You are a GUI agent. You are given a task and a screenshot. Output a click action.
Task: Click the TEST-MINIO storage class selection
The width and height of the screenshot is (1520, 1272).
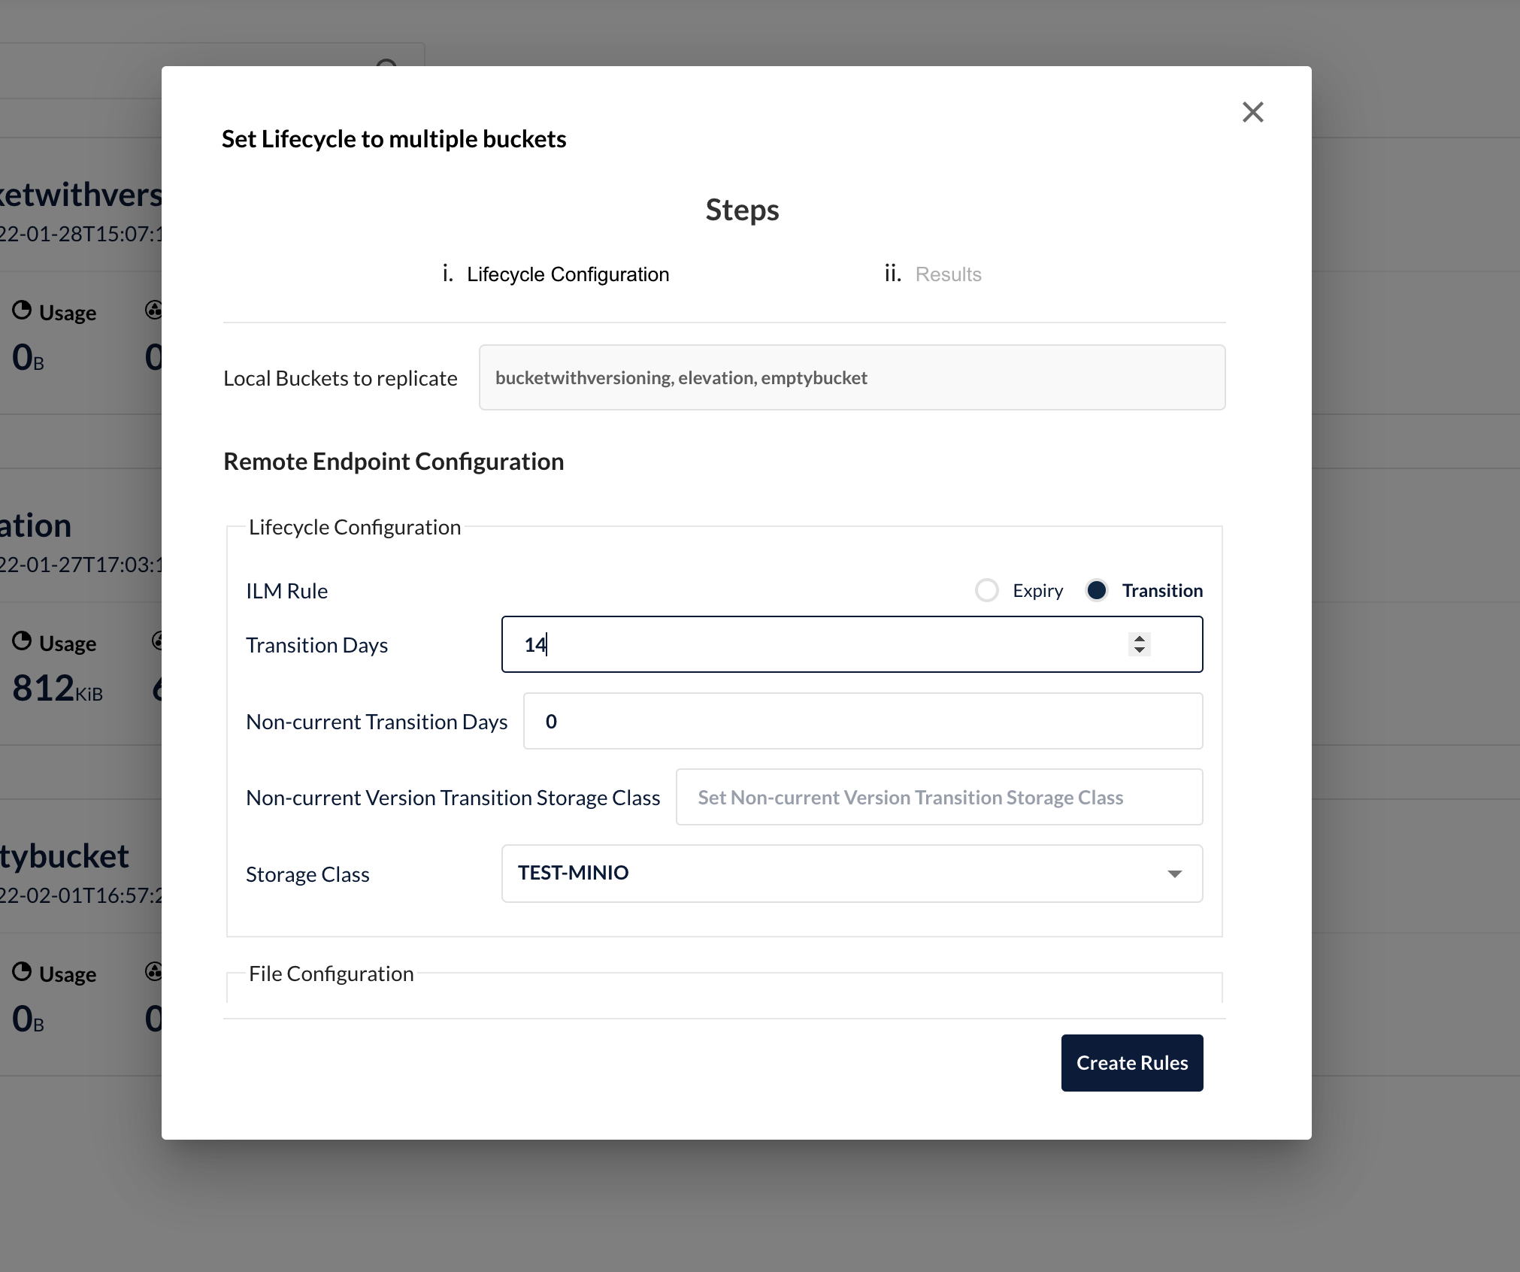574,874
